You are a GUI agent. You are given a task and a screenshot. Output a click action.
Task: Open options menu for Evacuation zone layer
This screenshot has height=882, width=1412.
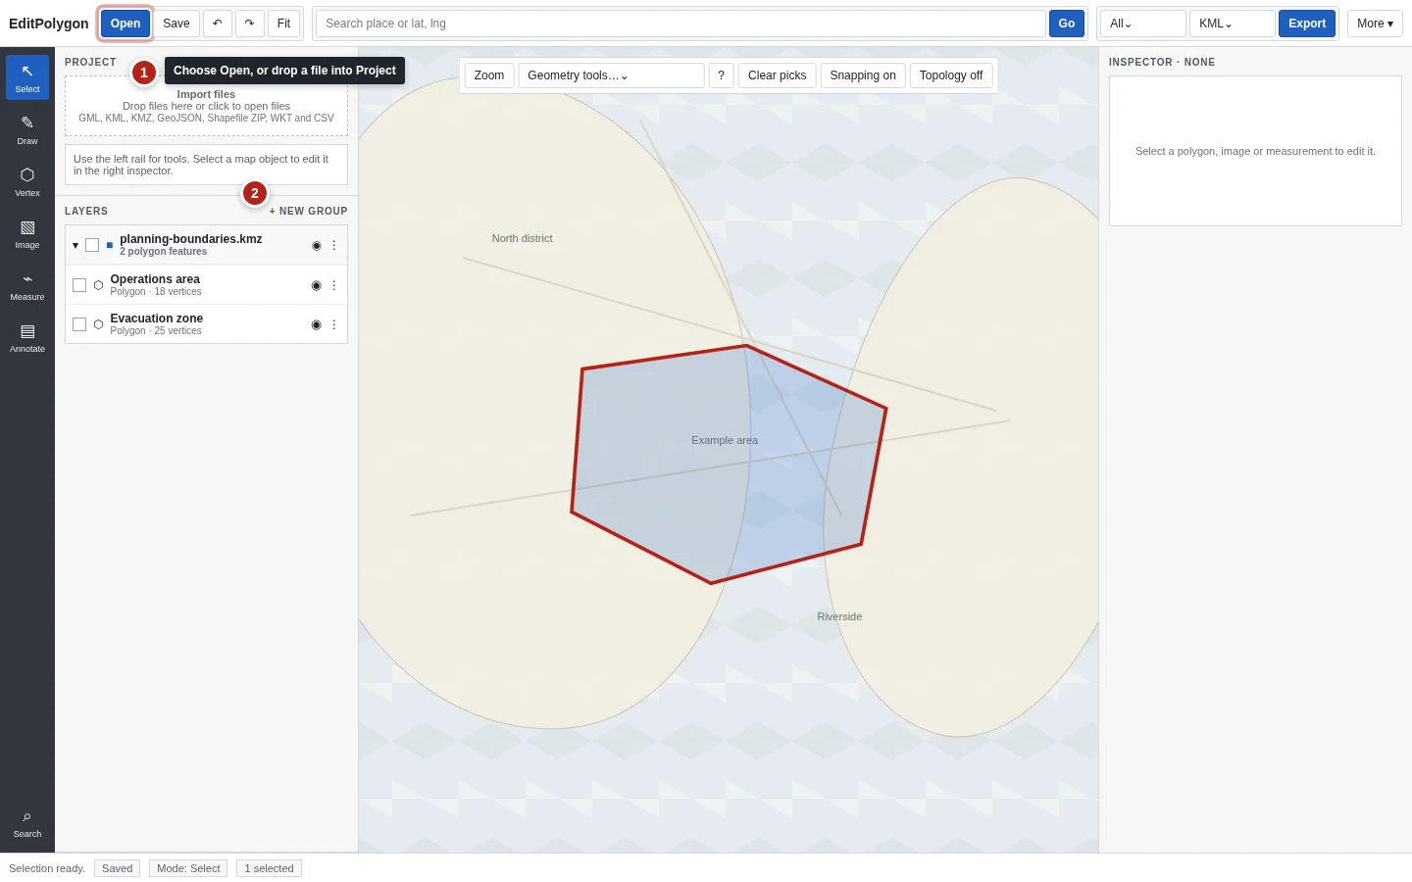pyautogui.click(x=333, y=324)
